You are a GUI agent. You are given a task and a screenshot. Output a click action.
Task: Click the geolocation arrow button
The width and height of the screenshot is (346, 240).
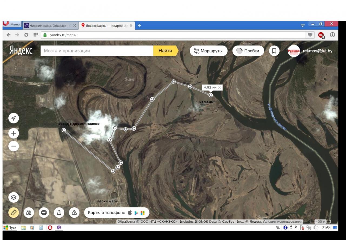(x=14, y=118)
